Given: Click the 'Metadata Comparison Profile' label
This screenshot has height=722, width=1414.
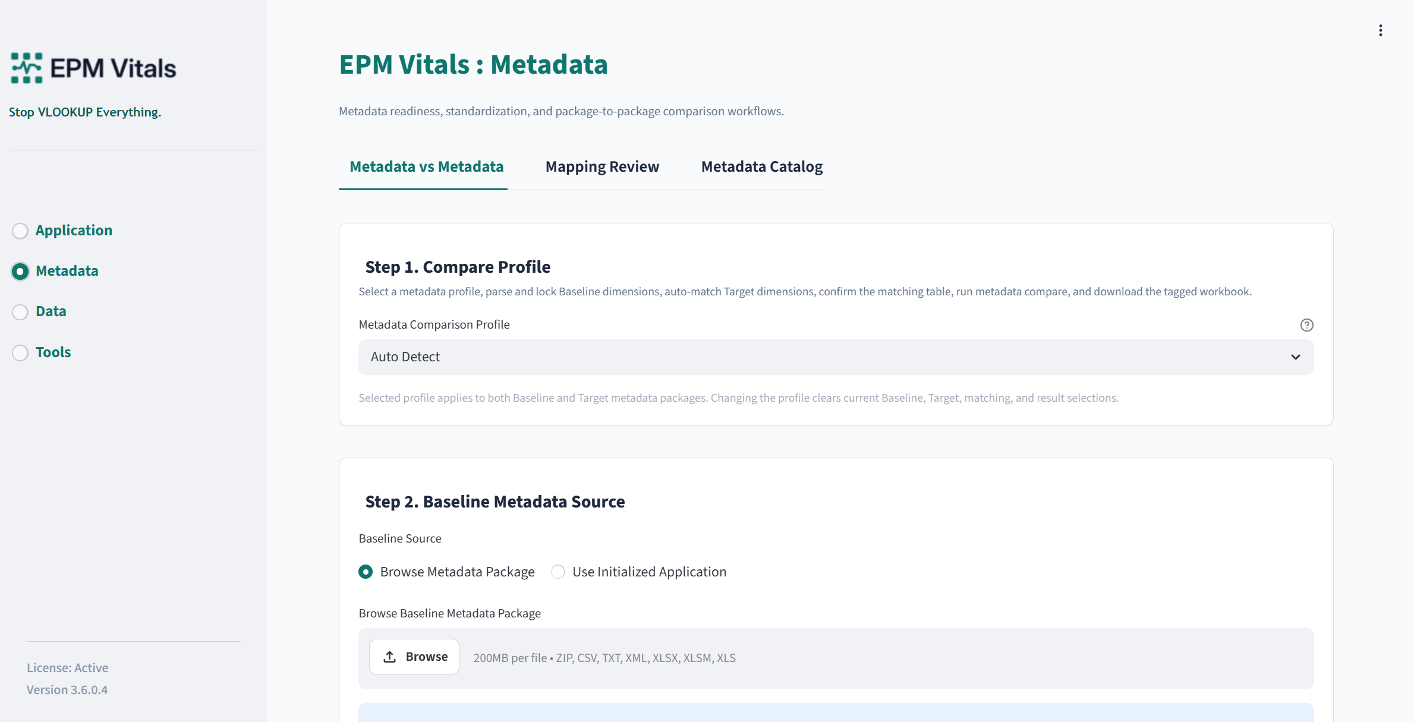Looking at the screenshot, I should tap(434, 324).
